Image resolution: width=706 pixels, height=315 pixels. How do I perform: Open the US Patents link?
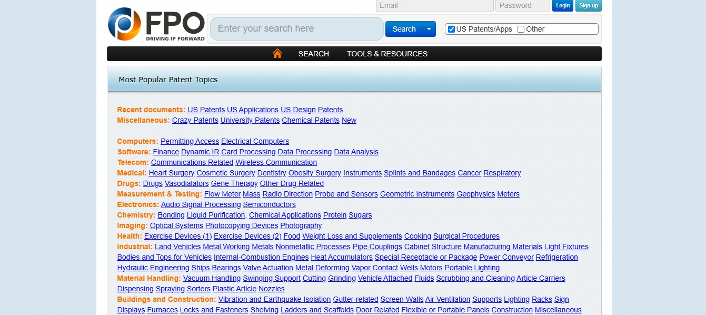coord(206,110)
